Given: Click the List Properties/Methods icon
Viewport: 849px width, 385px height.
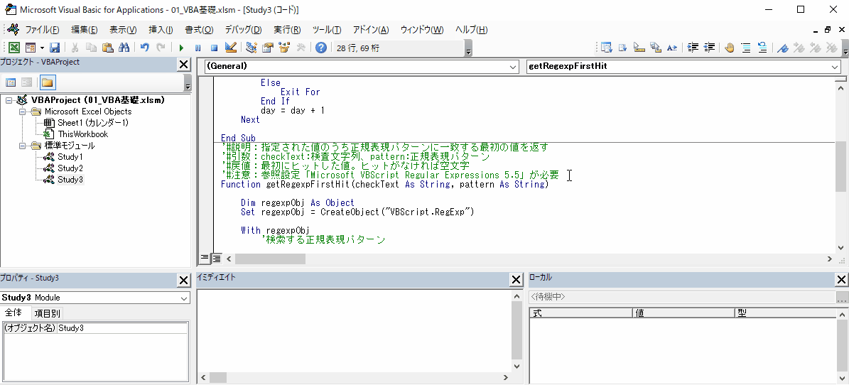Looking at the screenshot, I should 606,48.
